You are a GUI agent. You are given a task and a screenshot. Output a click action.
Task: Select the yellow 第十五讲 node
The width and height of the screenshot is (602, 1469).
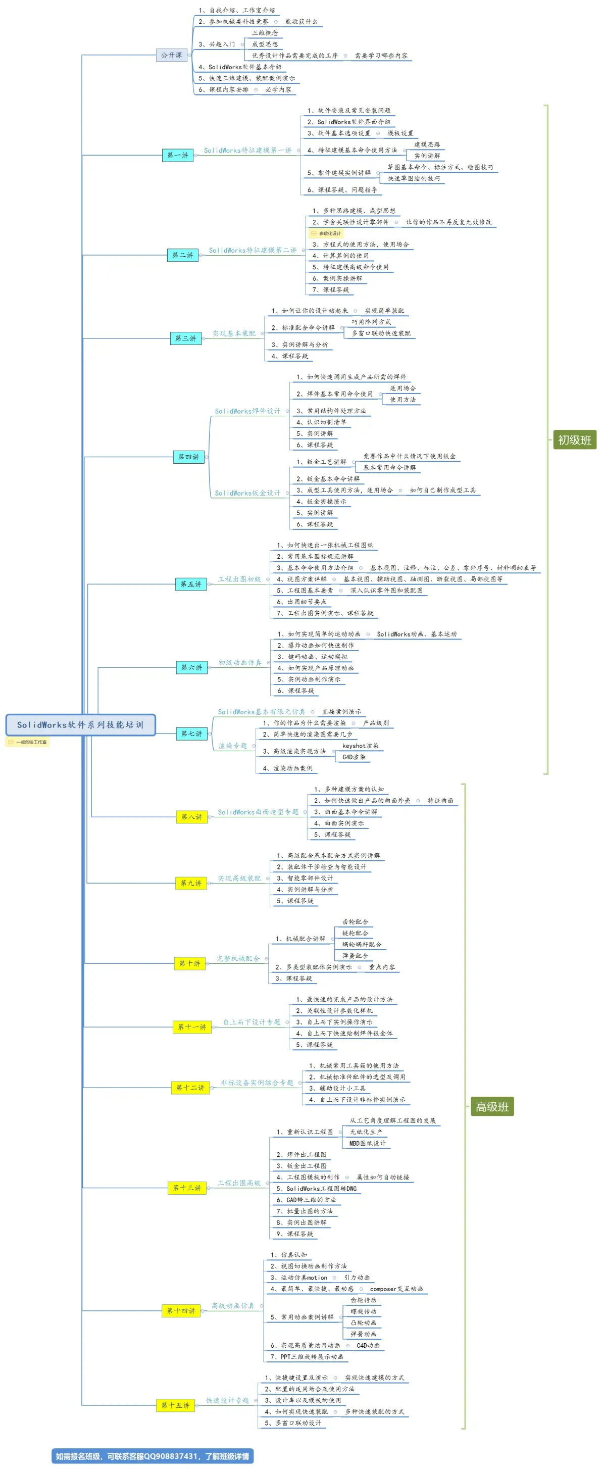coord(176,1405)
